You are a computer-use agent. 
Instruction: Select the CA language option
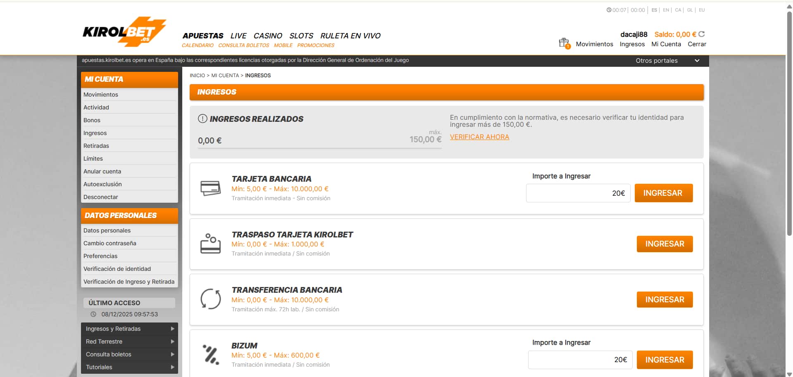click(677, 10)
